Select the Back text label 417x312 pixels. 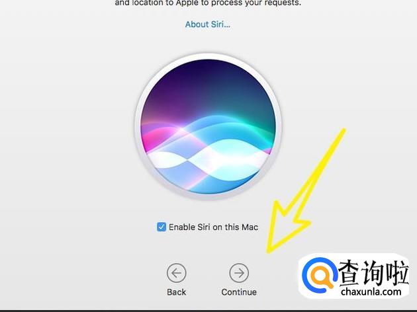[176, 292]
